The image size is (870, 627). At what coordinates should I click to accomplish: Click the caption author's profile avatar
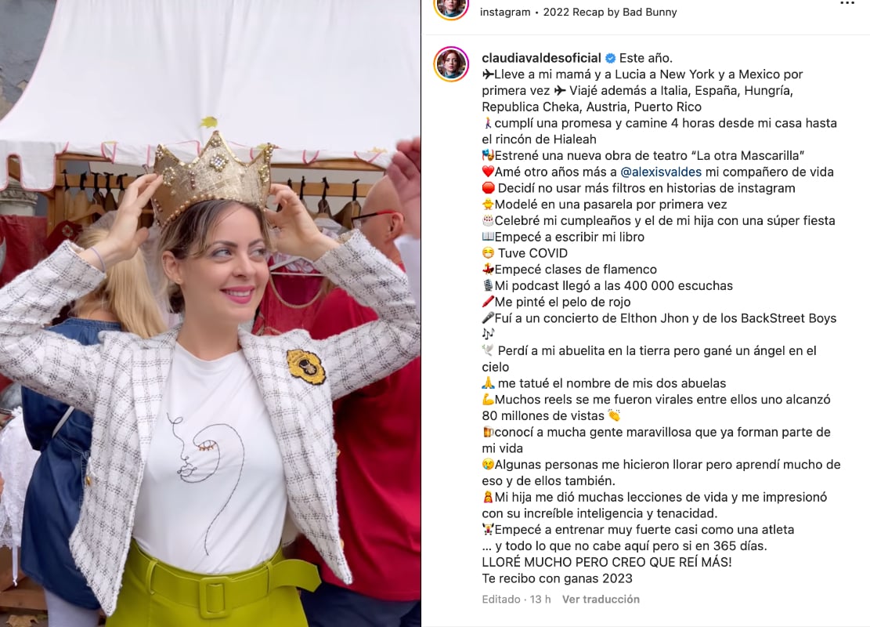pyautogui.click(x=451, y=63)
